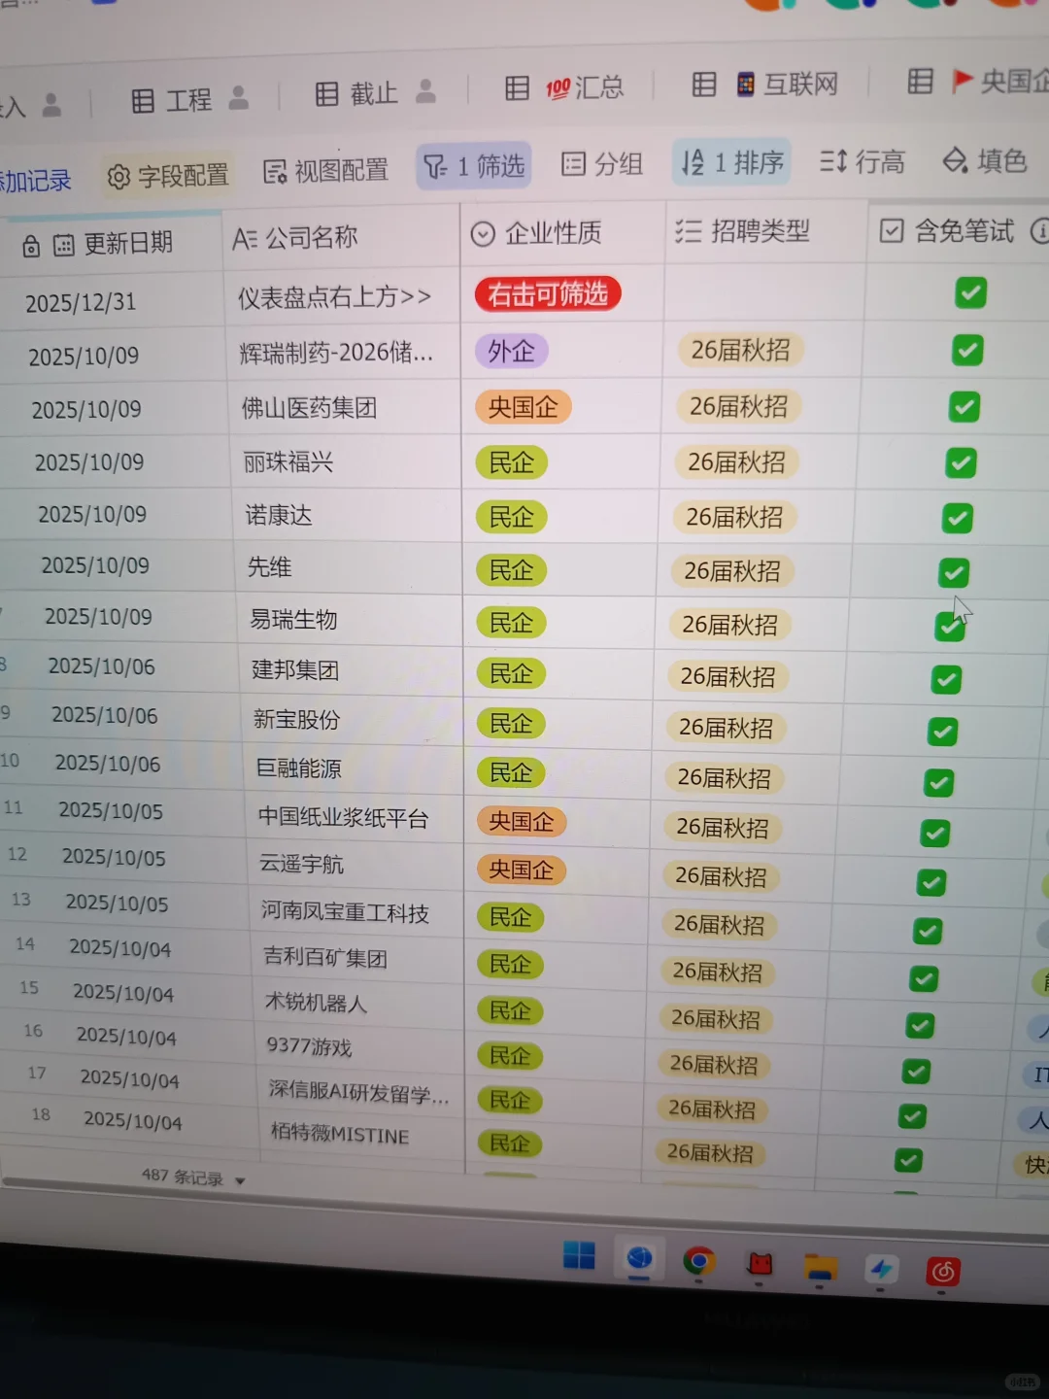Click the 民企 tag for 丽珠福兴
1049x1399 pixels.
(x=511, y=462)
